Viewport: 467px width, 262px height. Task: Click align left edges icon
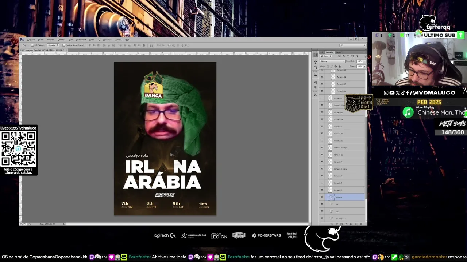coord(104,45)
